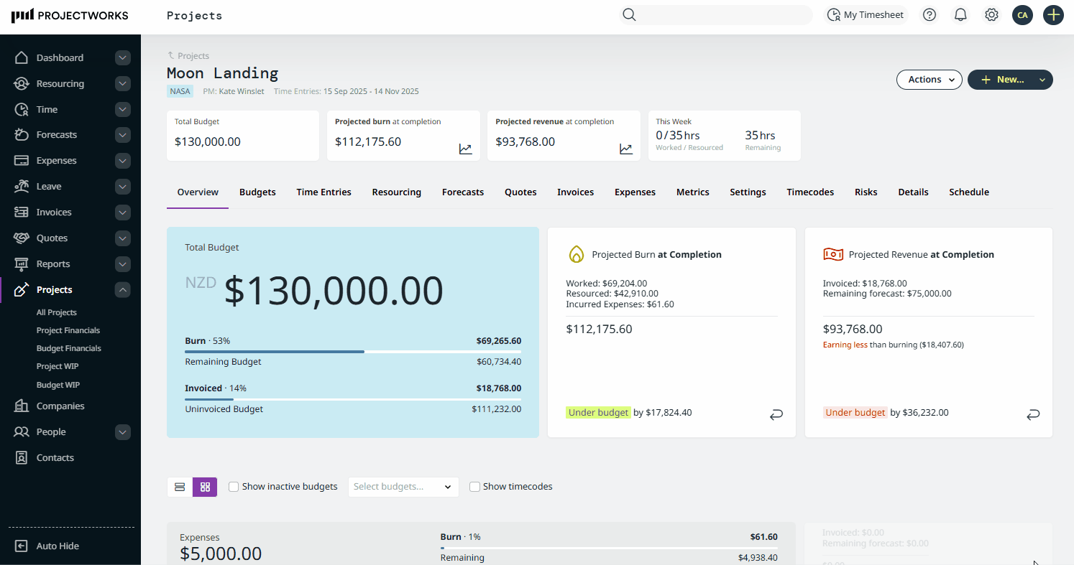This screenshot has width=1074, height=565.
Task: Select the grid view for budgets
Action: tap(205, 486)
